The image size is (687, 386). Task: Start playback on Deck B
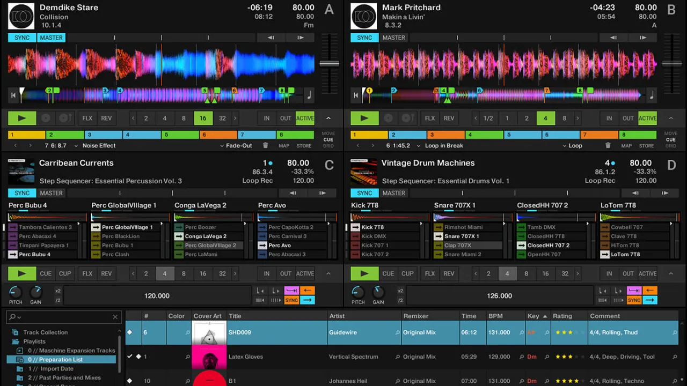point(364,118)
